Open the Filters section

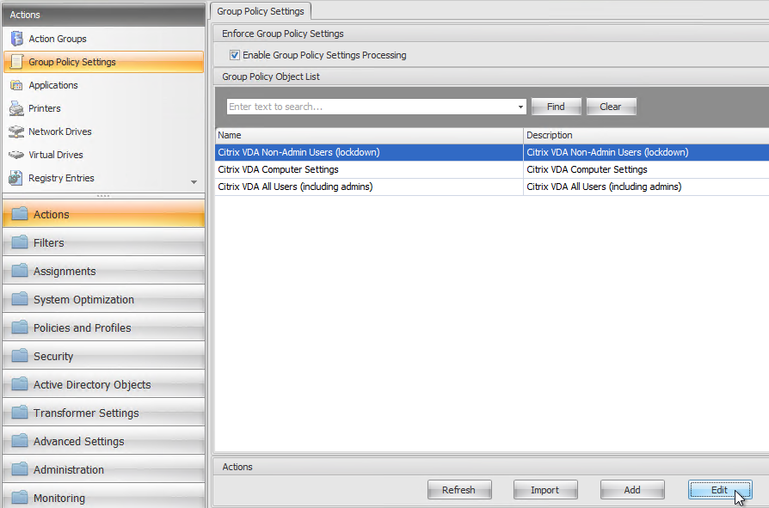pos(103,242)
